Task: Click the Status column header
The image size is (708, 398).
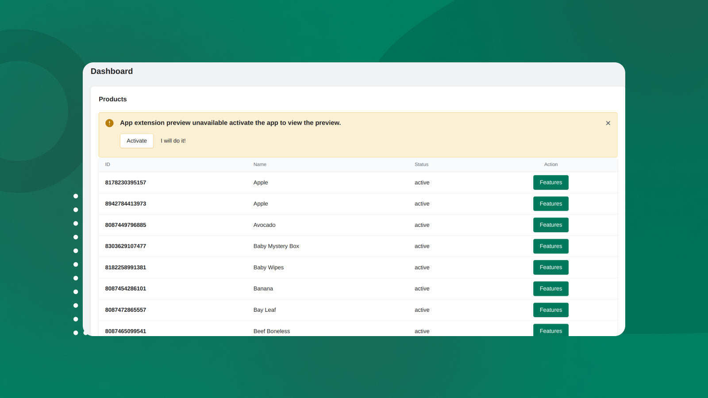Action: pyautogui.click(x=421, y=165)
